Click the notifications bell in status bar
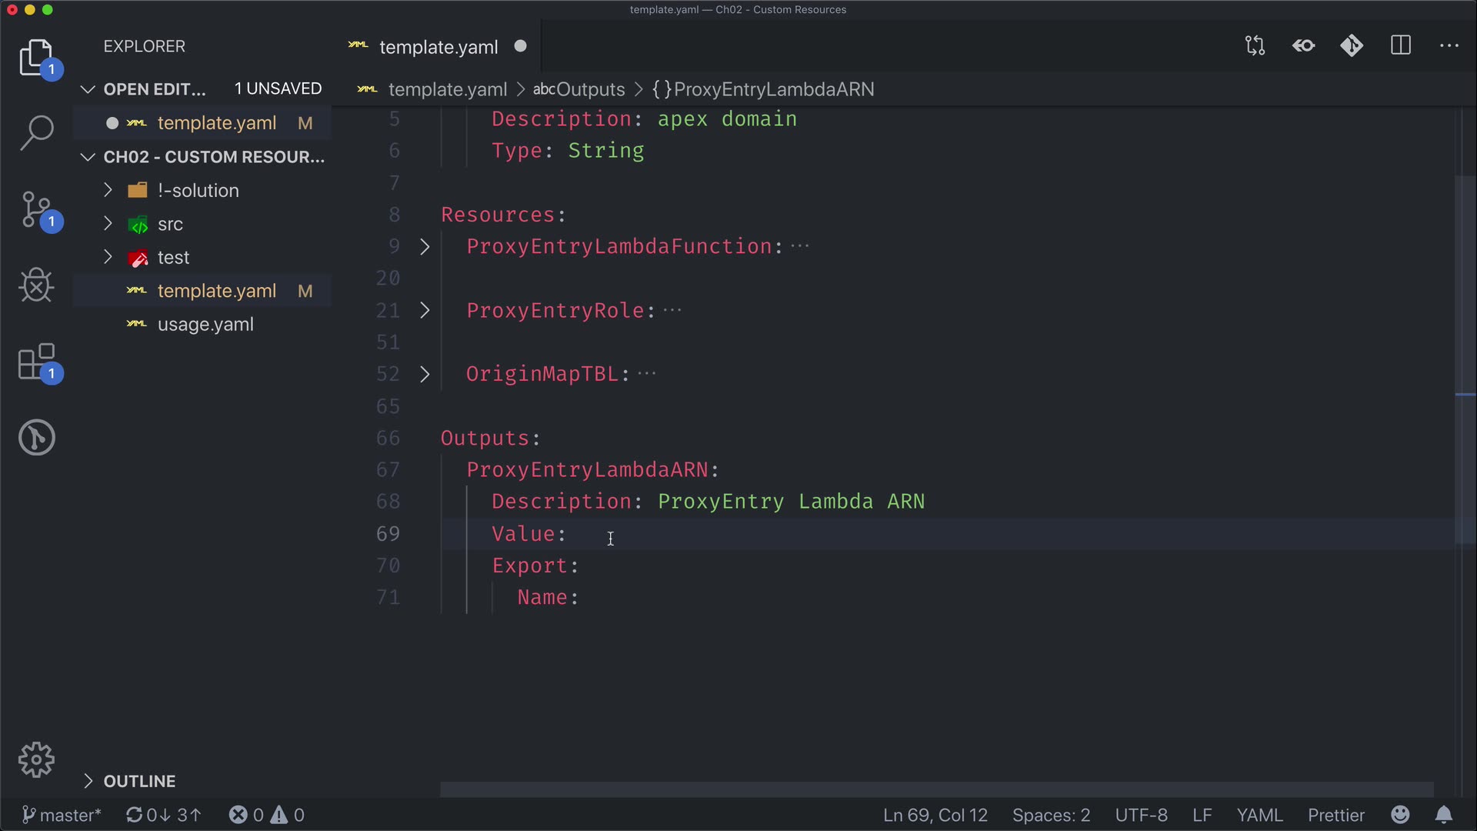 1444,815
